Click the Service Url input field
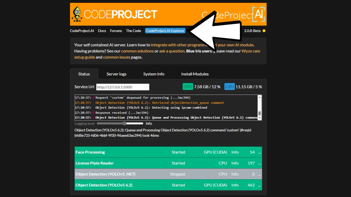Screen dimensions: 351x197 click(x=123, y=87)
